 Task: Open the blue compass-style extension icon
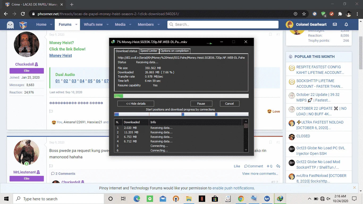click(x=315, y=14)
